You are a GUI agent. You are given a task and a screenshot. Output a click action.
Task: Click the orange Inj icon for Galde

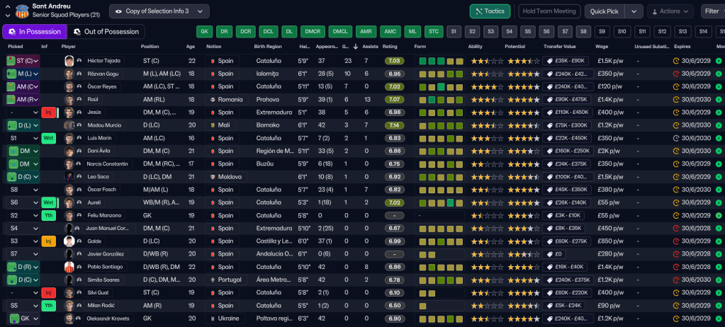(48, 241)
